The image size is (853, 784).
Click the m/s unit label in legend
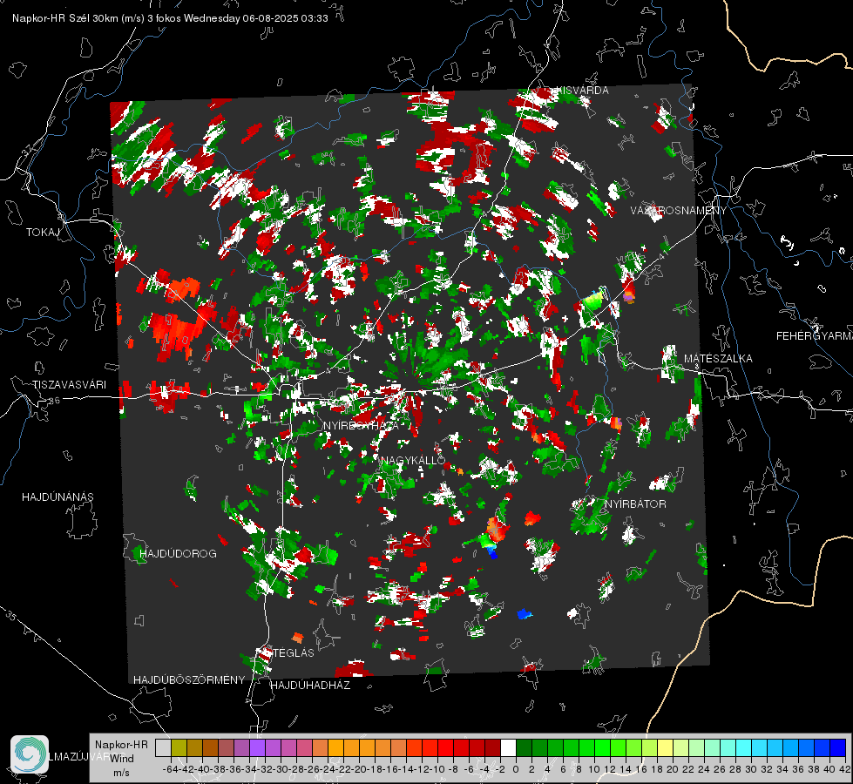point(121,773)
